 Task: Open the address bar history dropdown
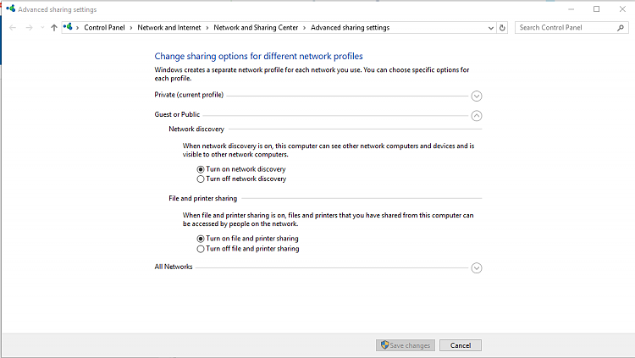point(491,27)
